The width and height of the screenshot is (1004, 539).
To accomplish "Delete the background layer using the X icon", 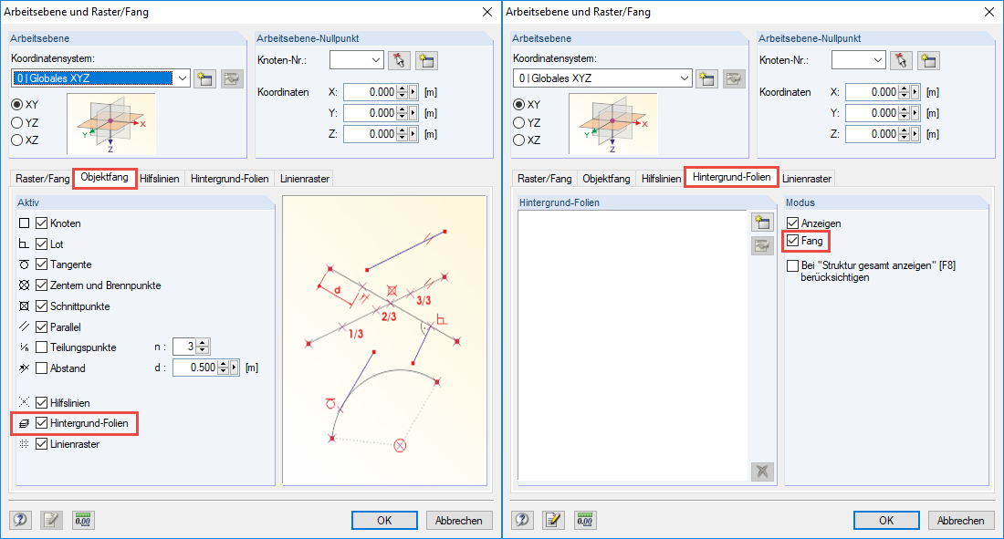I will (762, 472).
